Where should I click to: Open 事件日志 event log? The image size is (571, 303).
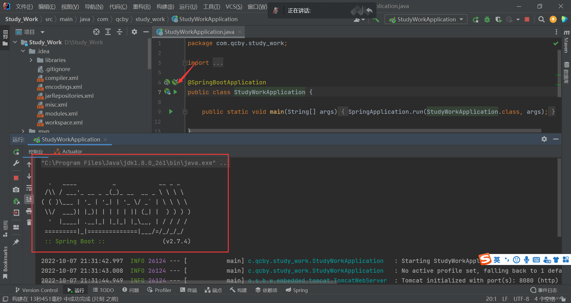(x=544, y=290)
